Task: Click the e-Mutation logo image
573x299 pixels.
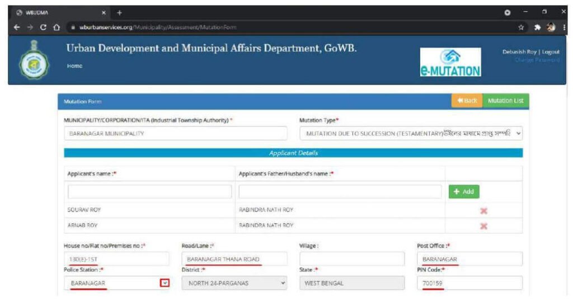Action: coord(450,62)
